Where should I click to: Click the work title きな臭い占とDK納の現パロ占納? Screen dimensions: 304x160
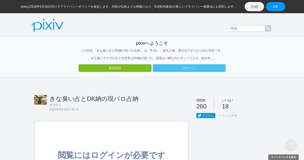point(94,99)
